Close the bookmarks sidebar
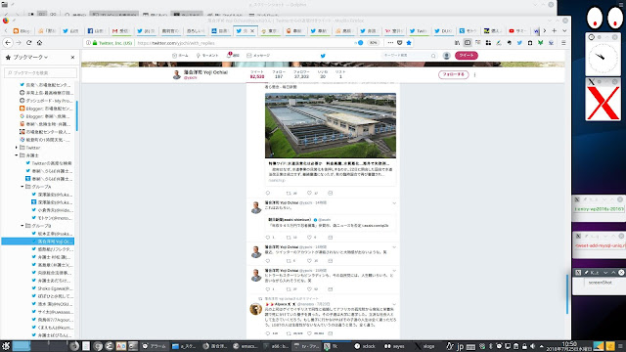The image size is (626, 352). click(x=72, y=58)
